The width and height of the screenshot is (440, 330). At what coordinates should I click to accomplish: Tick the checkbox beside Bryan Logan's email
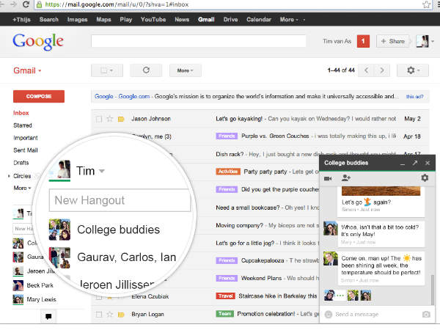pyautogui.click(x=98, y=314)
